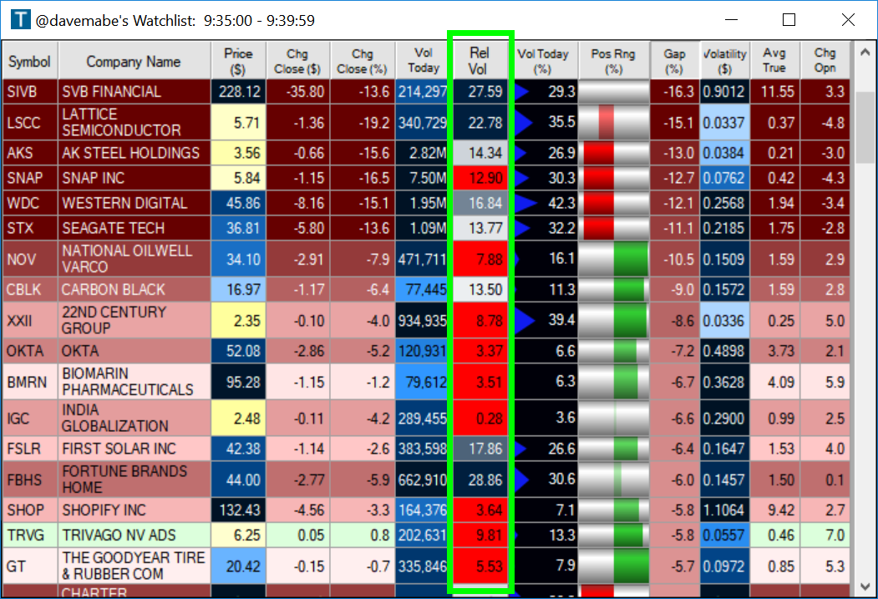This screenshot has height=599, width=878.
Task: Click the Rel Vol column header
Action: tap(480, 61)
